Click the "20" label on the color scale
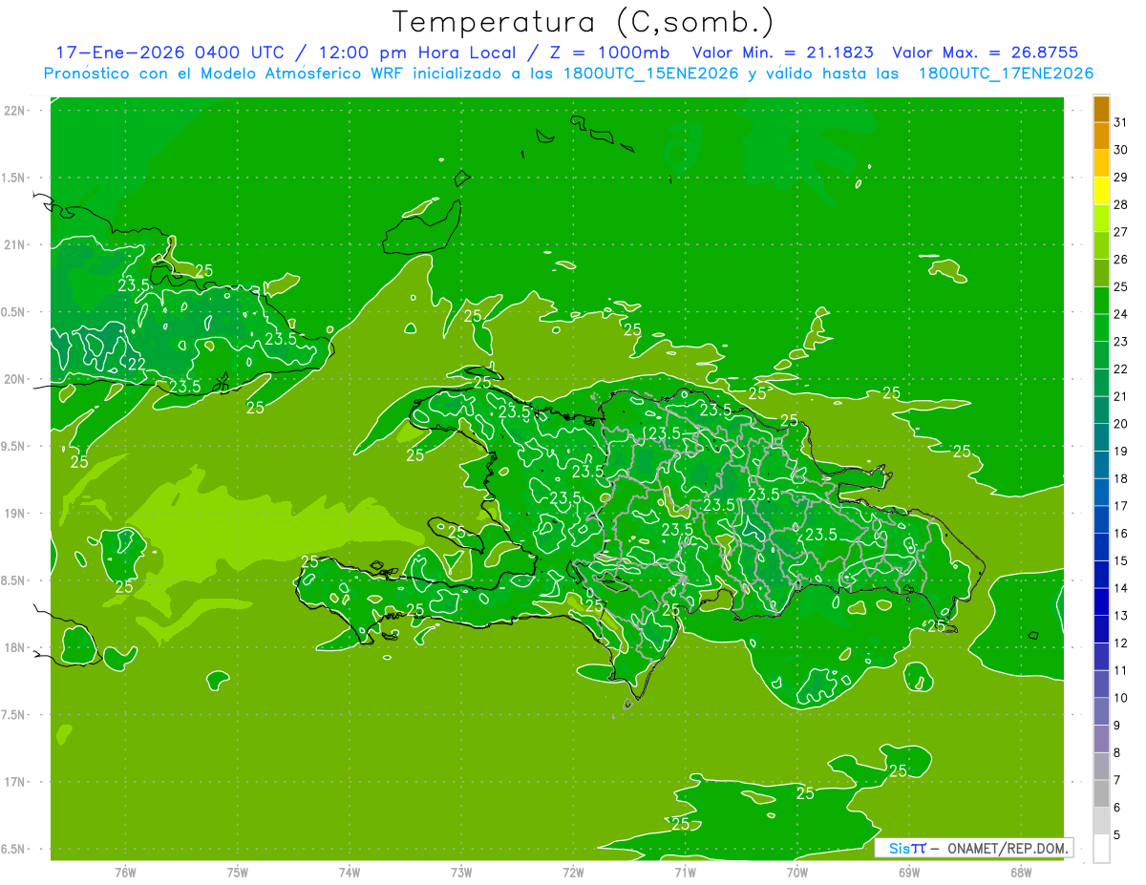The height and width of the screenshot is (885, 1146). (1121, 424)
